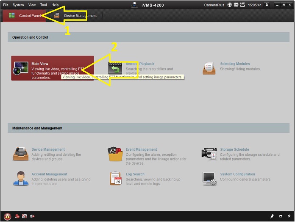The width and height of the screenshot is (295, 222).
Task: Click the pushpin icon in bottom bar
Action: (272, 216)
